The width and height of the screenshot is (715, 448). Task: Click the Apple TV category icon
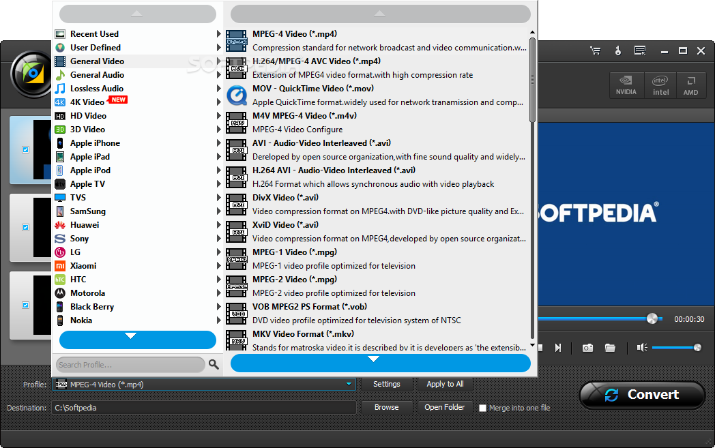pos(60,184)
